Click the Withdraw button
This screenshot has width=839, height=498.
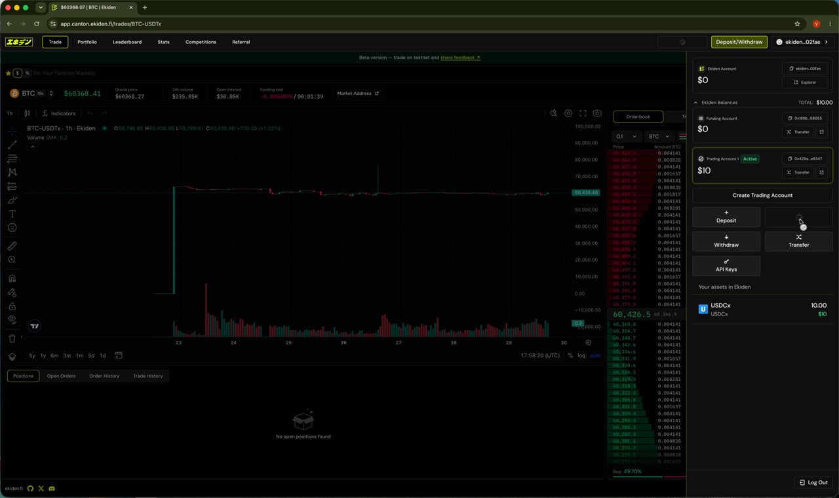tap(726, 241)
